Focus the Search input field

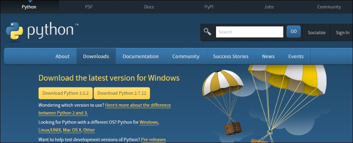click(x=250, y=32)
